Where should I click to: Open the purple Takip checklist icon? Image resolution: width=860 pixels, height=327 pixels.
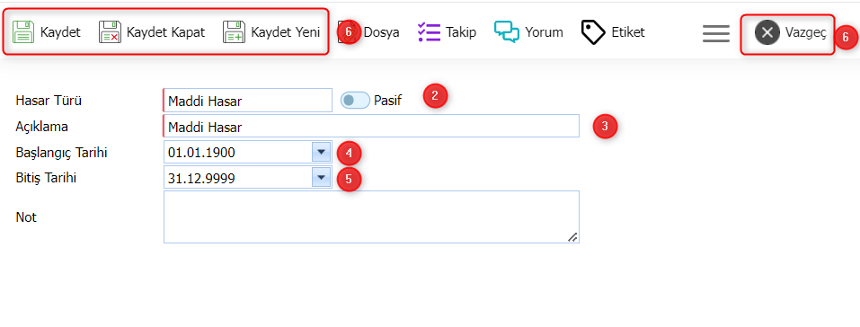429,31
